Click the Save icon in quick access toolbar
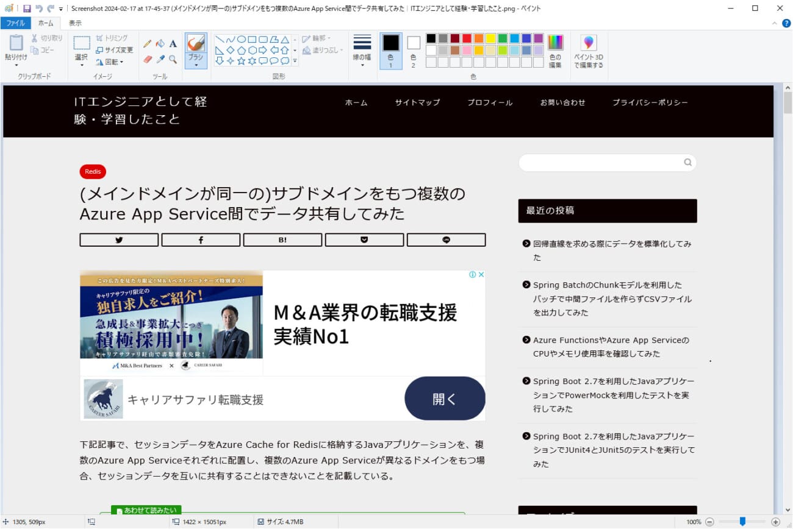The image size is (793, 529). tap(27, 9)
